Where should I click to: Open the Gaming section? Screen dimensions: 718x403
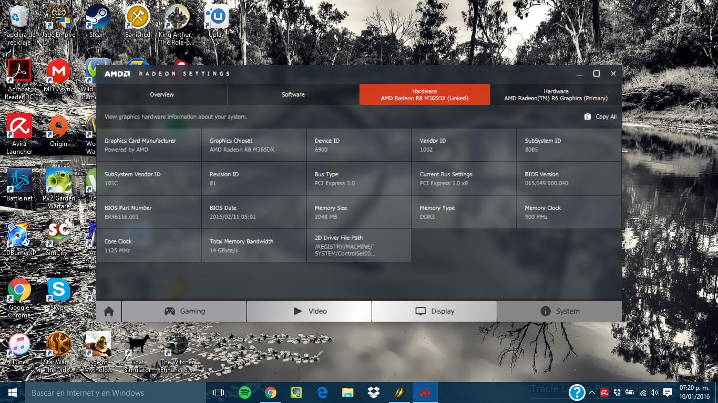(184, 311)
